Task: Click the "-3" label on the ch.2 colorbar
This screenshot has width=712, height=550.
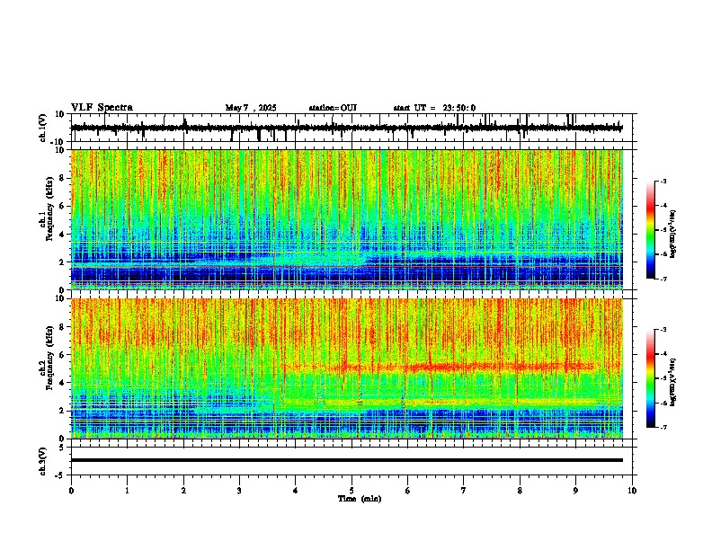Action: coord(663,330)
